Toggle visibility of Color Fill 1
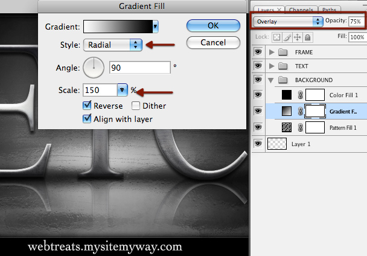This screenshot has height=256, width=367. pyautogui.click(x=258, y=95)
